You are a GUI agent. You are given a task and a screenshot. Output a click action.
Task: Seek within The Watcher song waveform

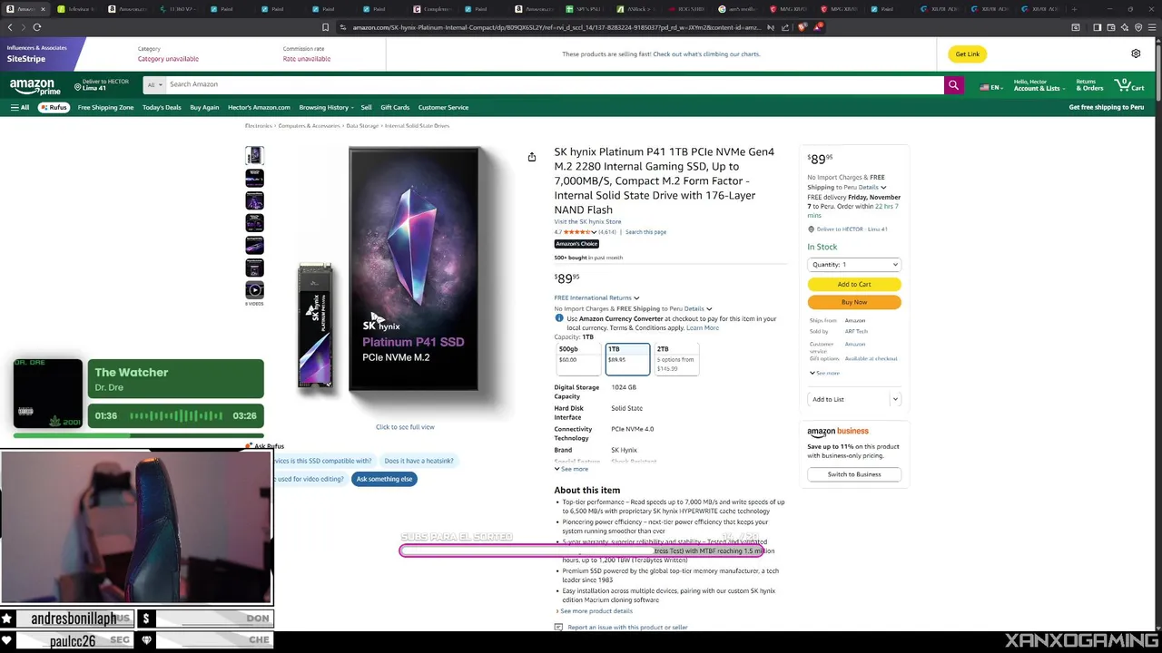pyautogui.click(x=176, y=416)
